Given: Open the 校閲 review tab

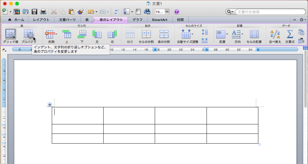Looking at the screenshot, I should [x=180, y=20].
